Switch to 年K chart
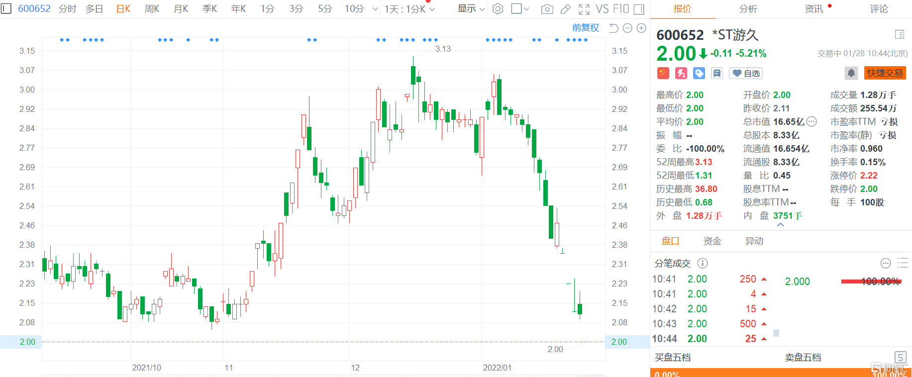 point(238,9)
